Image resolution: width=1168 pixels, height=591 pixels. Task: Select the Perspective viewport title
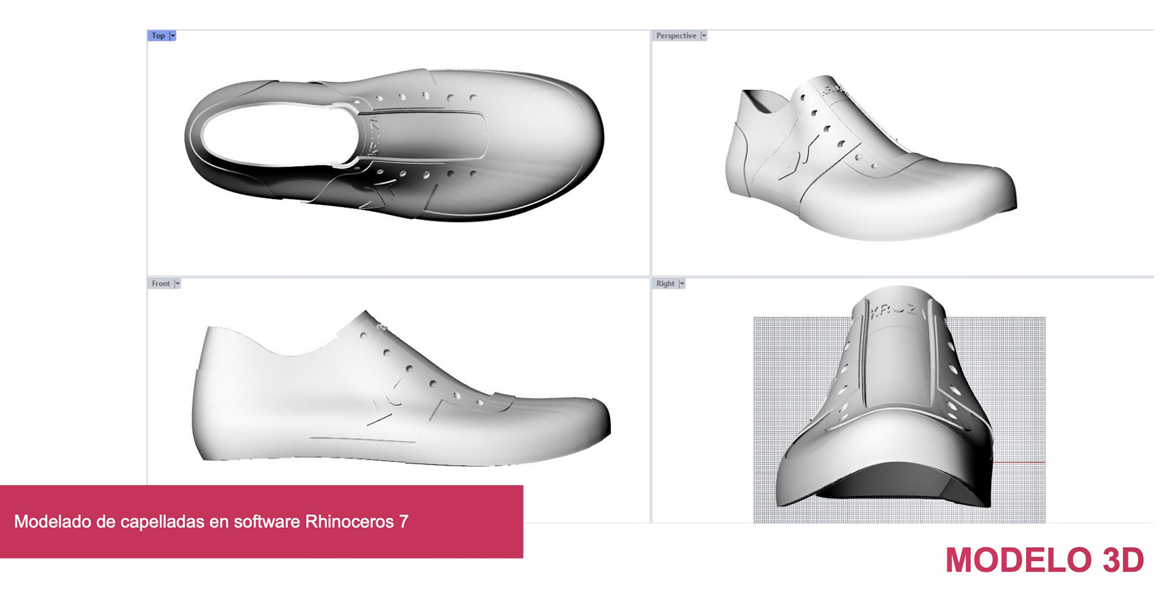click(x=675, y=36)
